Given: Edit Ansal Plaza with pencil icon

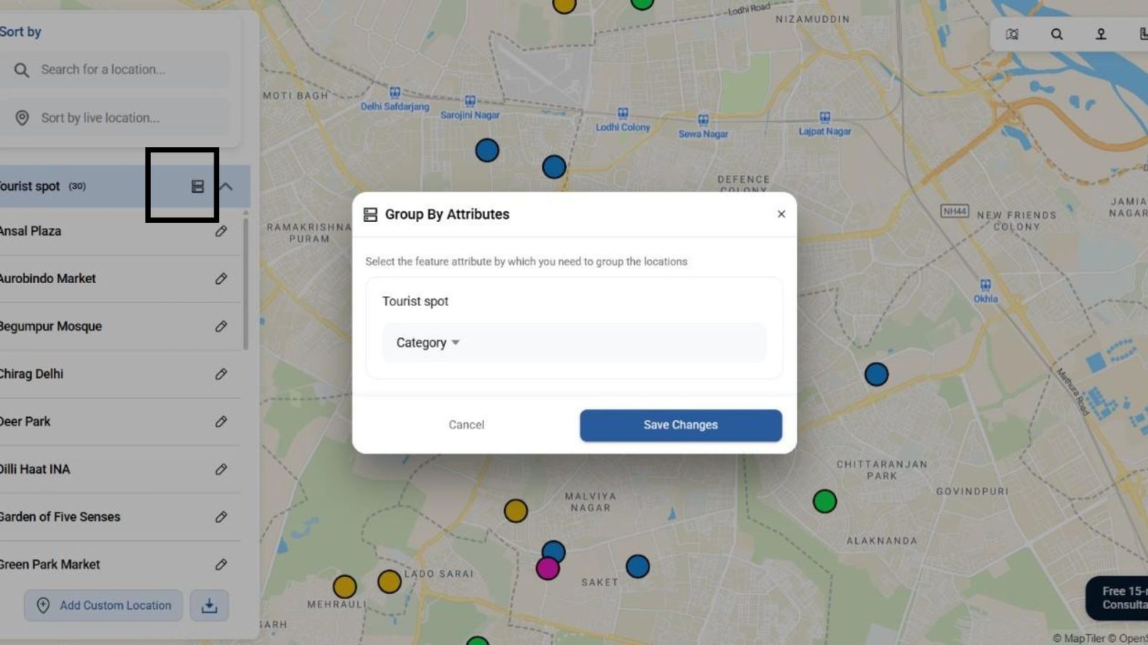Looking at the screenshot, I should (221, 231).
